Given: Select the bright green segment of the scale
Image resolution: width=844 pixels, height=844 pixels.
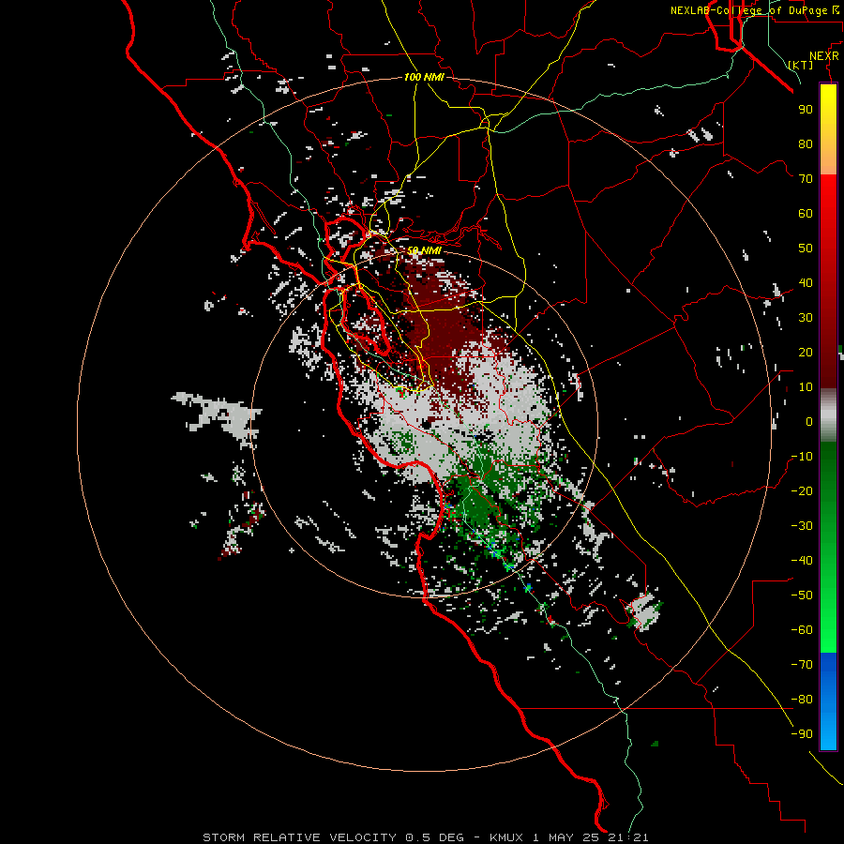Looking at the screenshot, I should click(828, 619).
